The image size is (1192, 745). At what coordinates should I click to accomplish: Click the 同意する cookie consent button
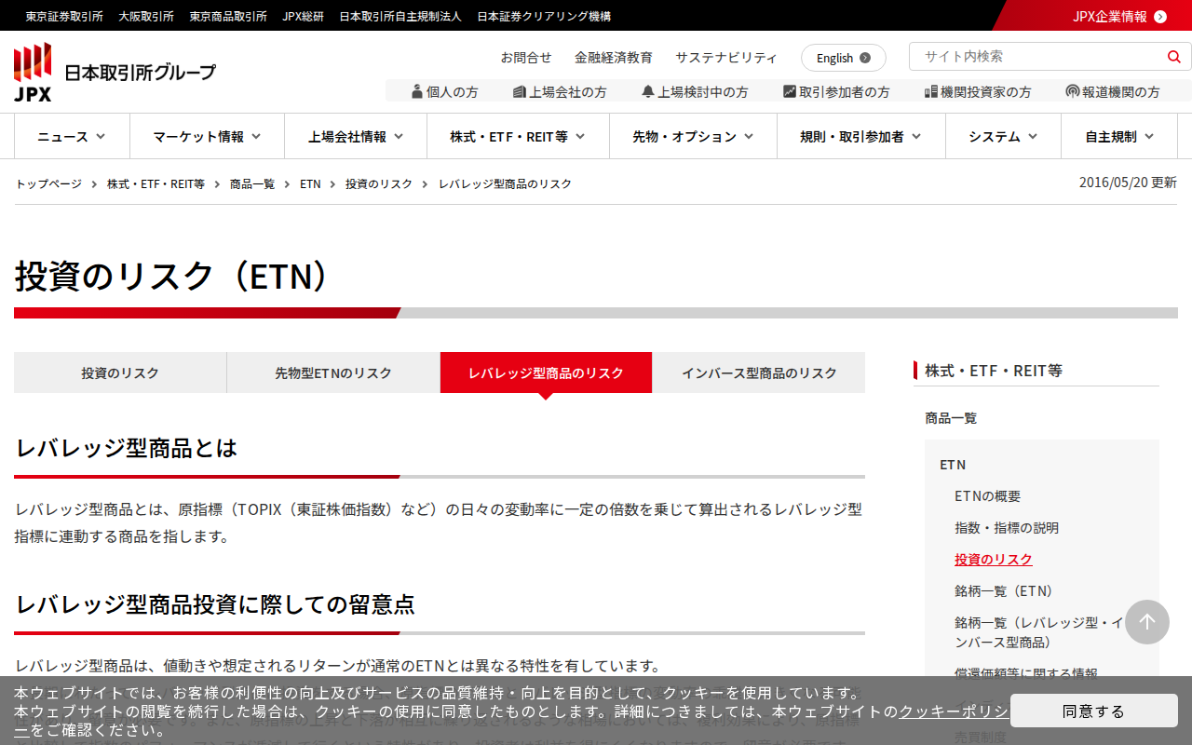[1094, 711]
